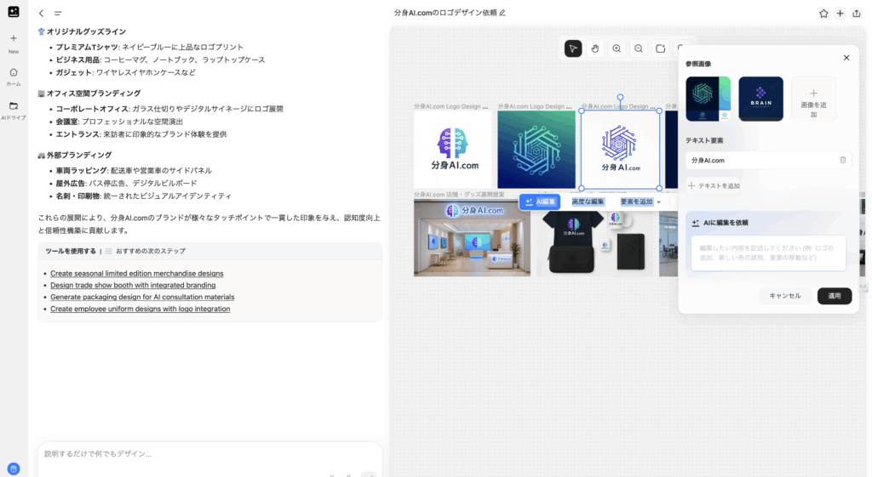This screenshot has height=477, width=872.
Task: Click the キャンセル button
Action: (784, 296)
